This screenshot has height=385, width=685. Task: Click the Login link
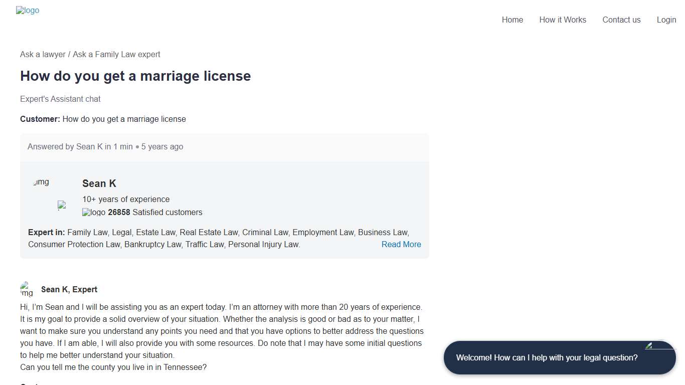click(666, 20)
